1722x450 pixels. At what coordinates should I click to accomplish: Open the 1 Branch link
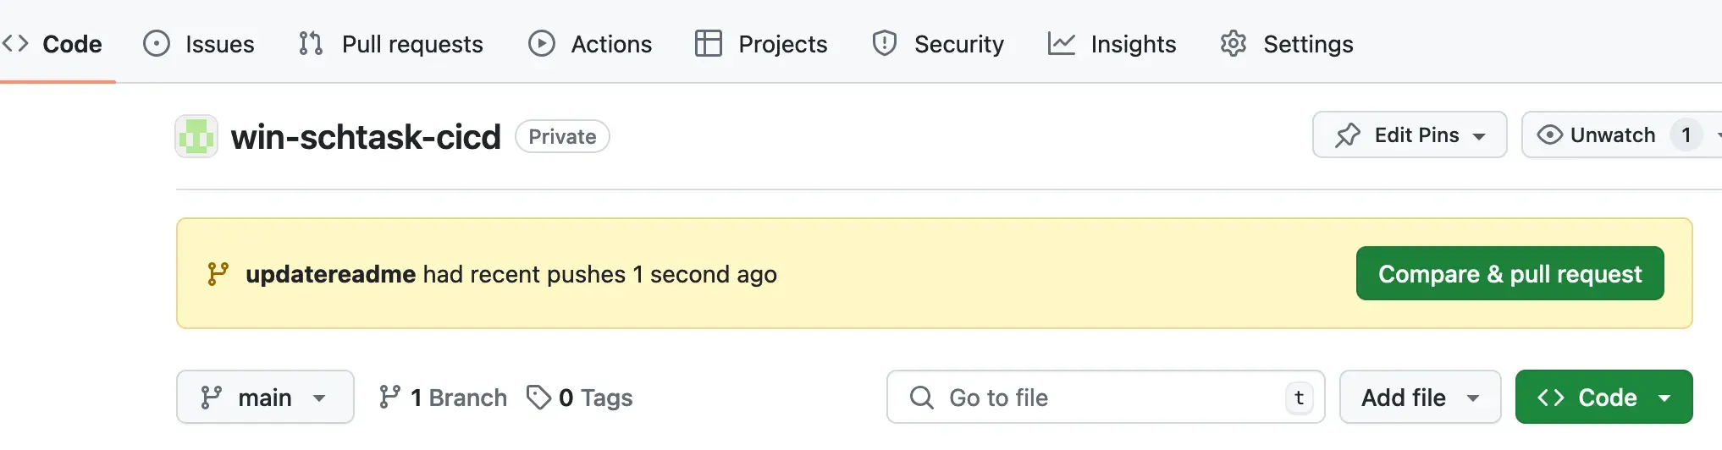tap(443, 398)
